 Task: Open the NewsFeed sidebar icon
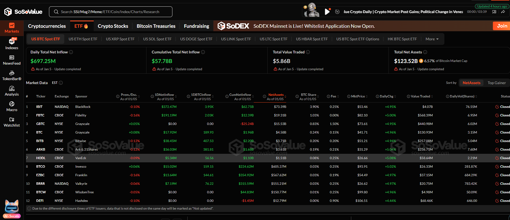12,58
